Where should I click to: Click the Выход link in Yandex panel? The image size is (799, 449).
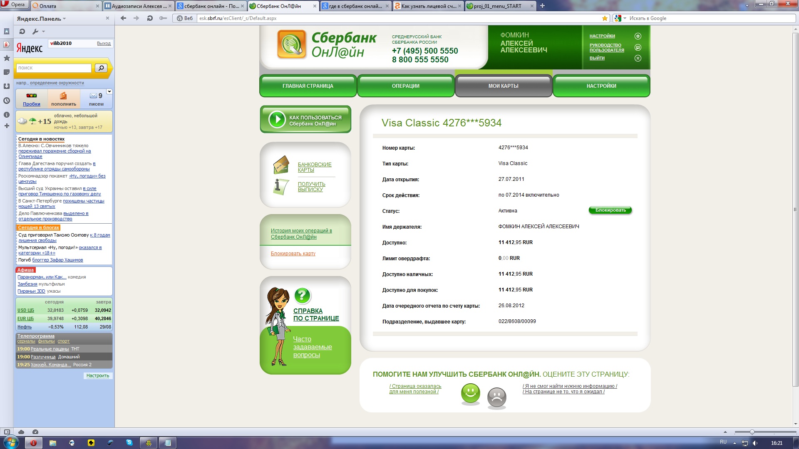(104, 43)
